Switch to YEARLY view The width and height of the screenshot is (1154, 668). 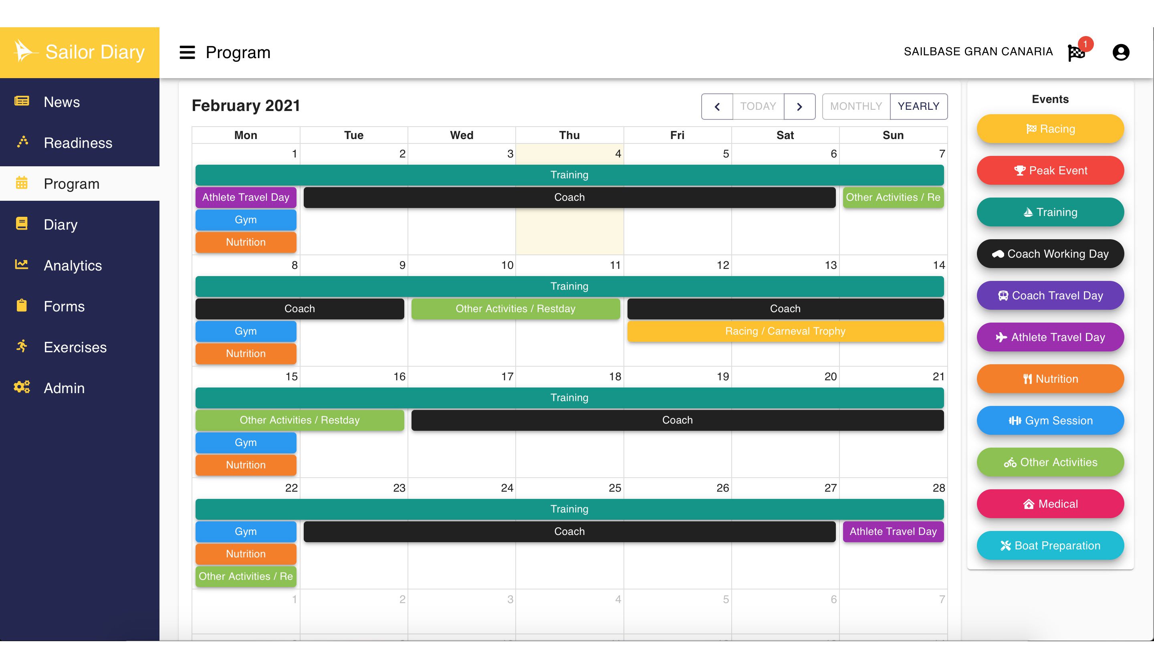(919, 107)
